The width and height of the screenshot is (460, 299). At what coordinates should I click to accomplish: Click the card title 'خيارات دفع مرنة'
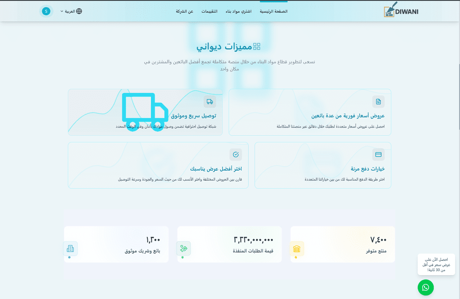coord(367,169)
